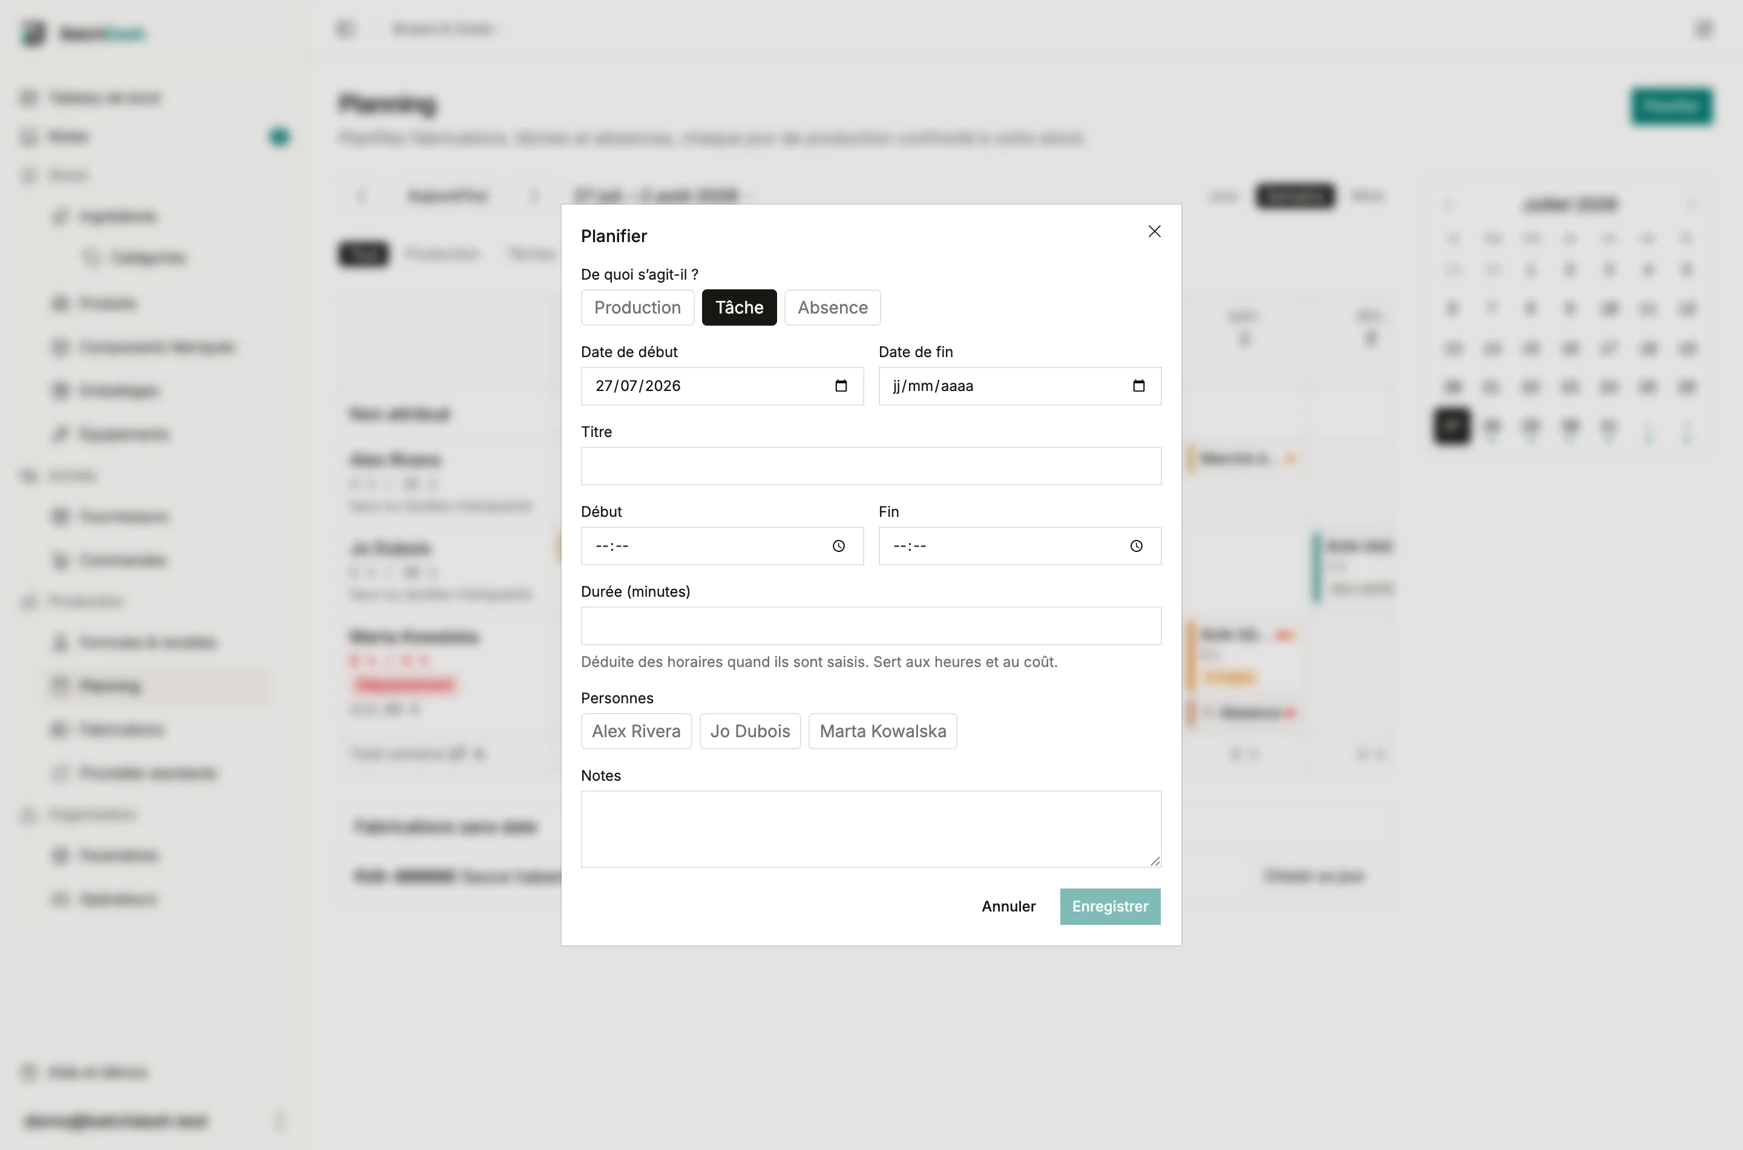The width and height of the screenshot is (1743, 1150).
Task: Toggle Jo Dubois as assigned person
Action: (750, 731)
